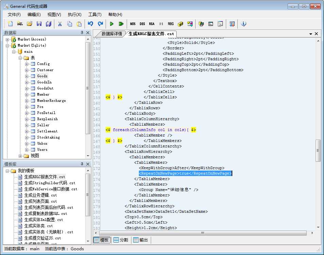Viewport: 324px width, 255px height.
Task: Click the editor's horizontal scrollbar
Action: pyautogui.click(x=202, y=233)
